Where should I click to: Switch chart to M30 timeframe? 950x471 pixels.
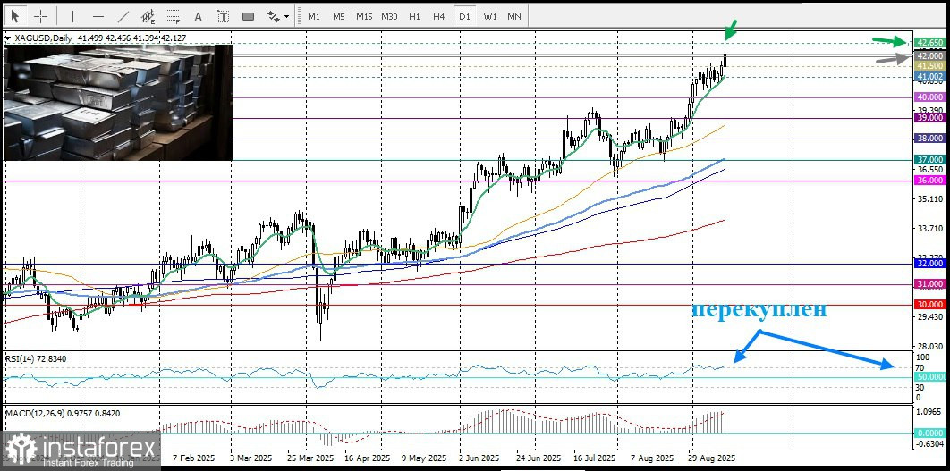(389, 16)
